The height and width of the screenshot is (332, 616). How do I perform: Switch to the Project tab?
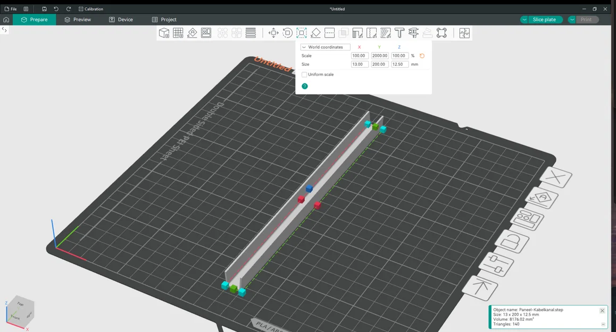click(164, 20)
